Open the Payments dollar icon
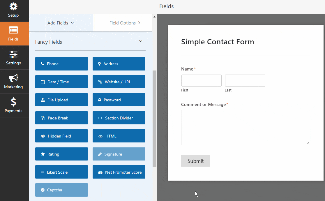This screenshot has height=201, width=325. 13,102
